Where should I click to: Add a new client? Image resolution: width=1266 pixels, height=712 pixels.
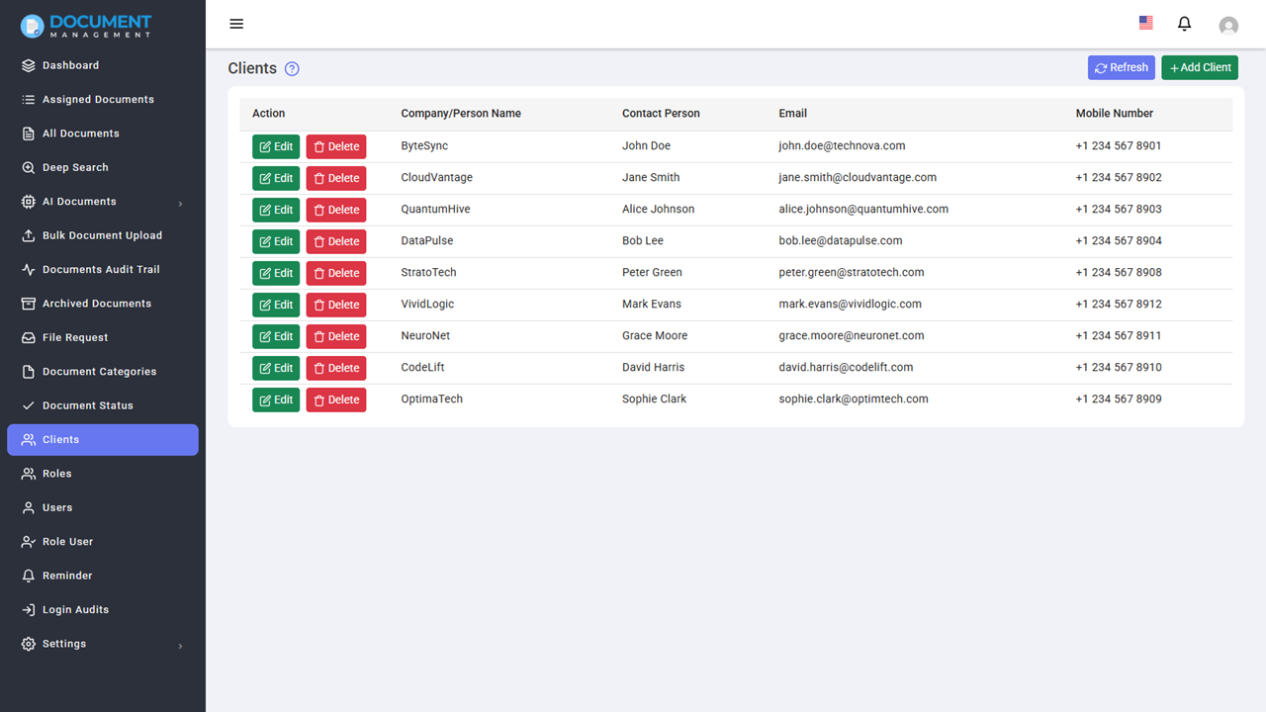click(1200, 67)
